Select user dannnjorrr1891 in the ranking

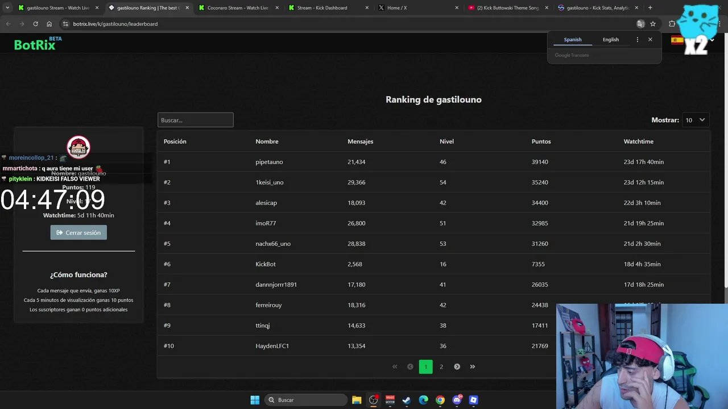(276, 285)
